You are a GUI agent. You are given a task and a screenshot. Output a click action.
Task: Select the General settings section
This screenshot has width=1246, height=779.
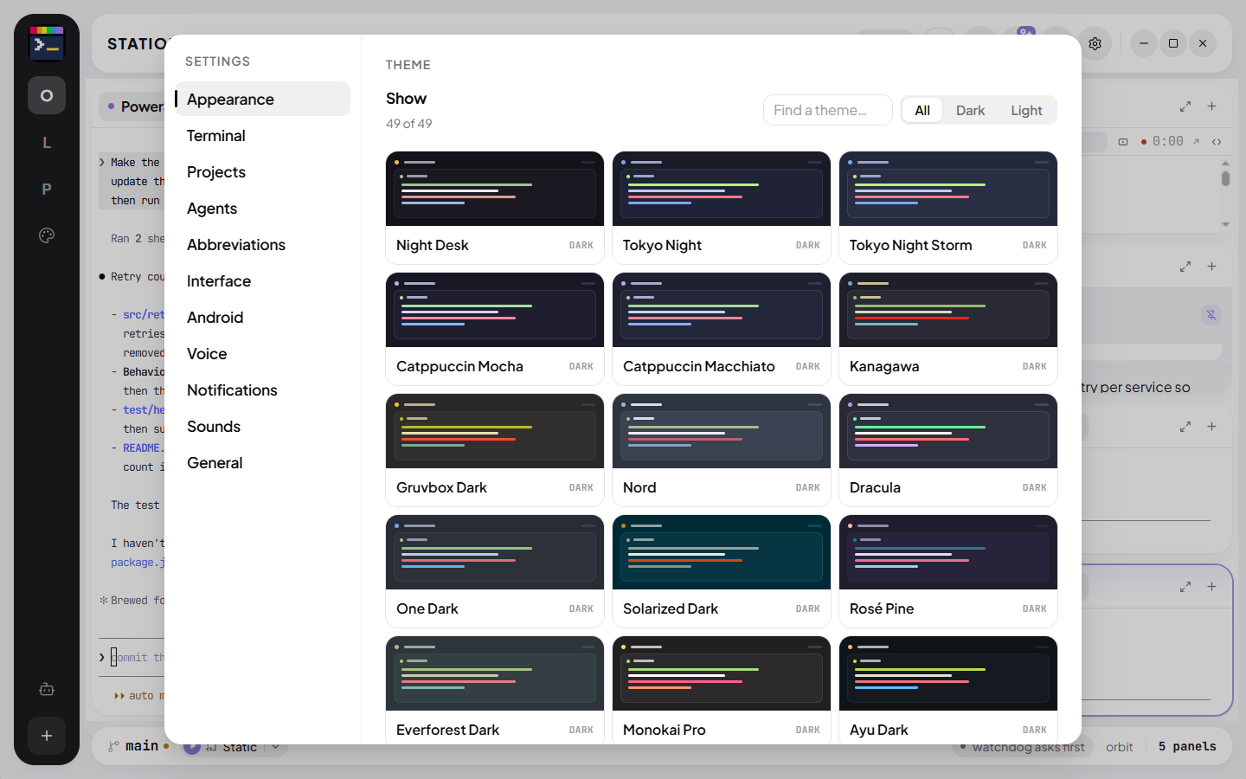(263, 463)
